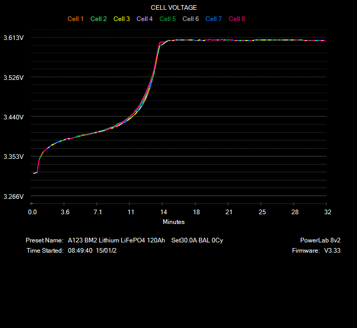Select the Cell 5 legend label

[x=168, y=19]
